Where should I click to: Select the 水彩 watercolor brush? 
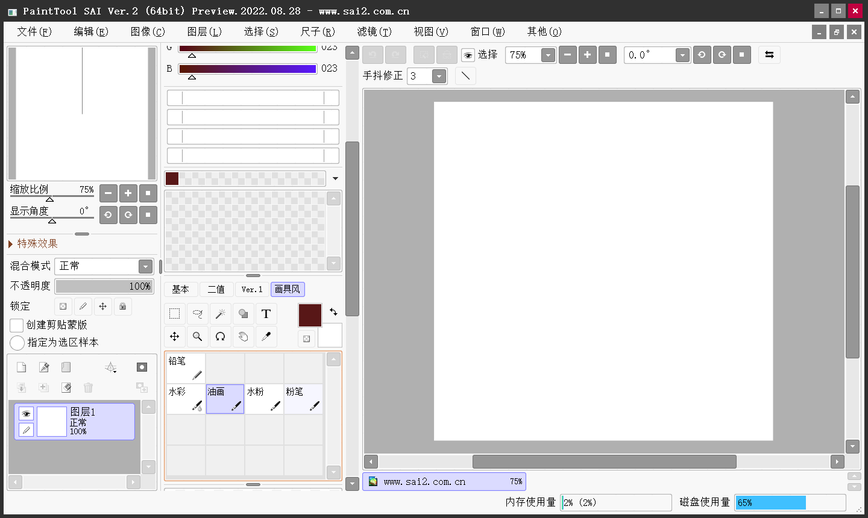(x=186, y=399)
